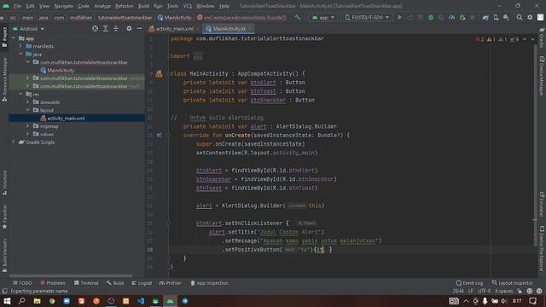546x307 pixels.
Task: Click Expand All in Project panel
Action: pos(106,28)
